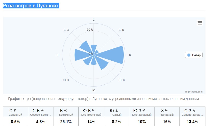Click the north-west wind wedge in chart

85,46
